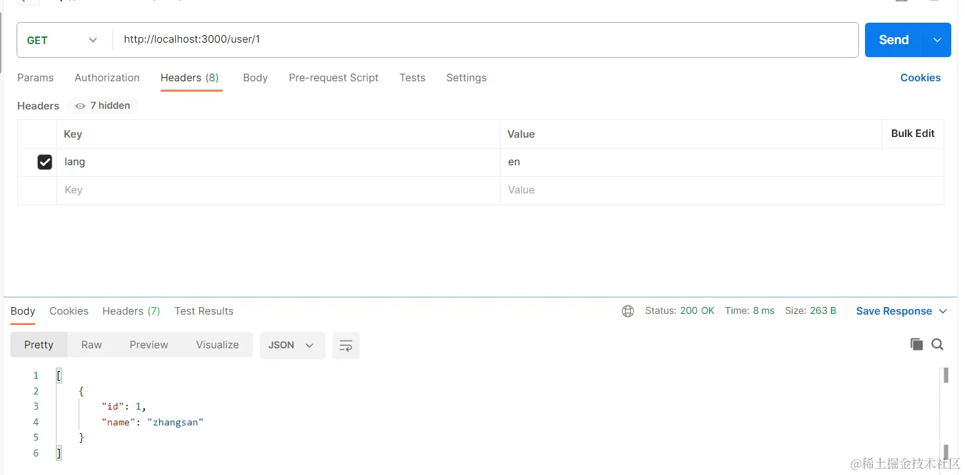965x475 pixels.
Task: Click the response body vertical scrollbar
Action: (946, 414)
